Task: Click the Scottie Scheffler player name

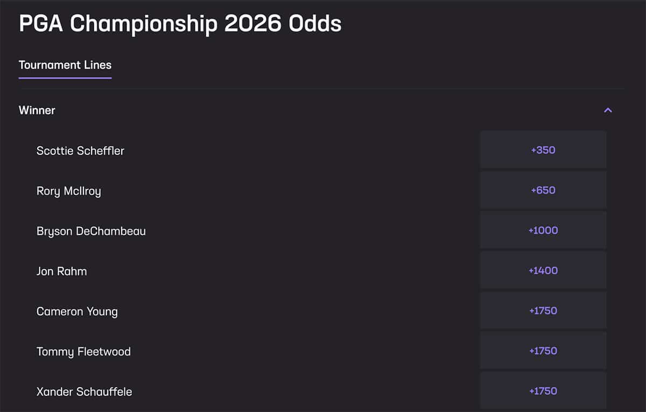Action: 80,151
